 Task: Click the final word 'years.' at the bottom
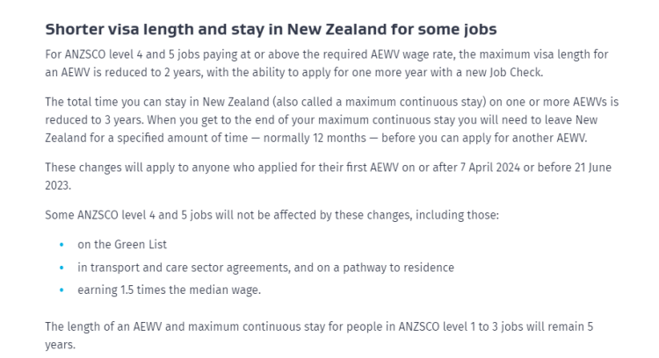coord(58,345)
